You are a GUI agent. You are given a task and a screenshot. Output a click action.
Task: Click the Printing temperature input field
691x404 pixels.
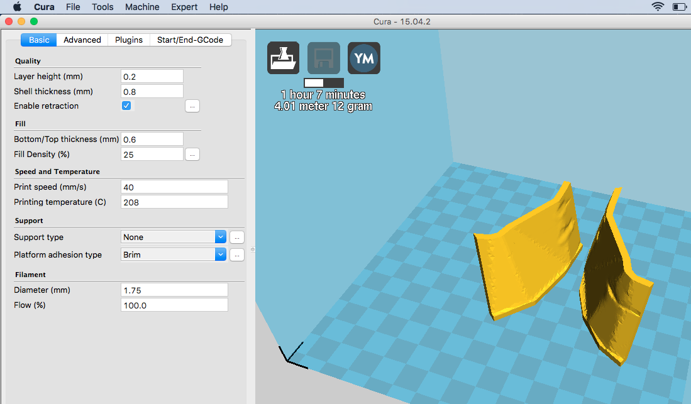[175, 202]
